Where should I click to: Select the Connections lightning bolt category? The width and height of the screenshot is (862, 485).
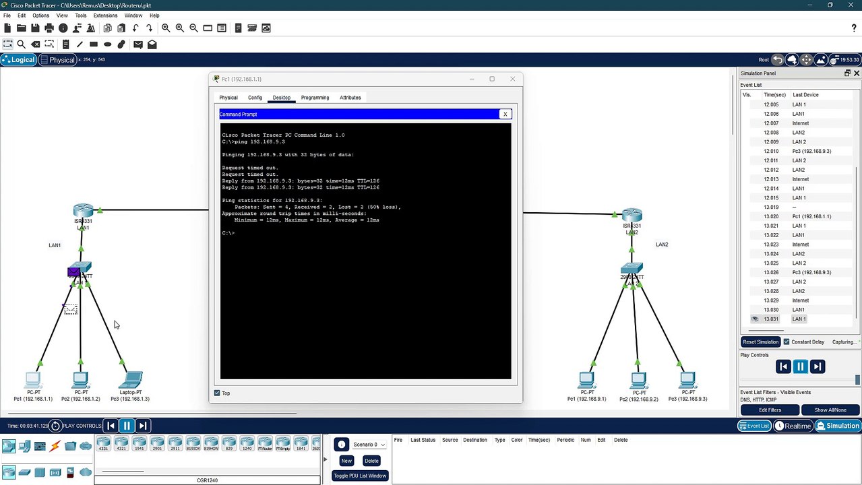click(55, 446)
